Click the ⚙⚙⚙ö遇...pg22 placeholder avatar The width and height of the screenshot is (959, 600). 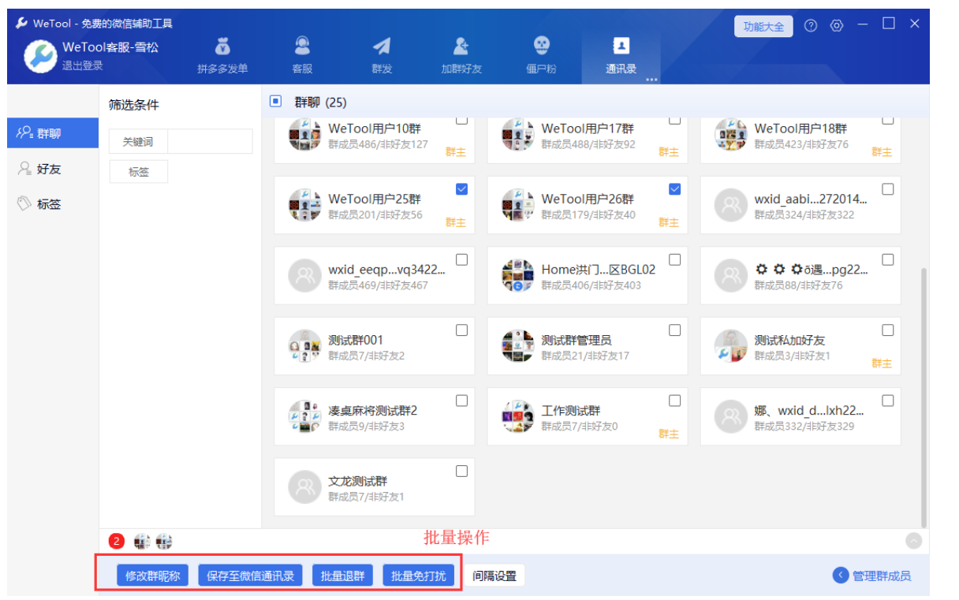(730, 276)
